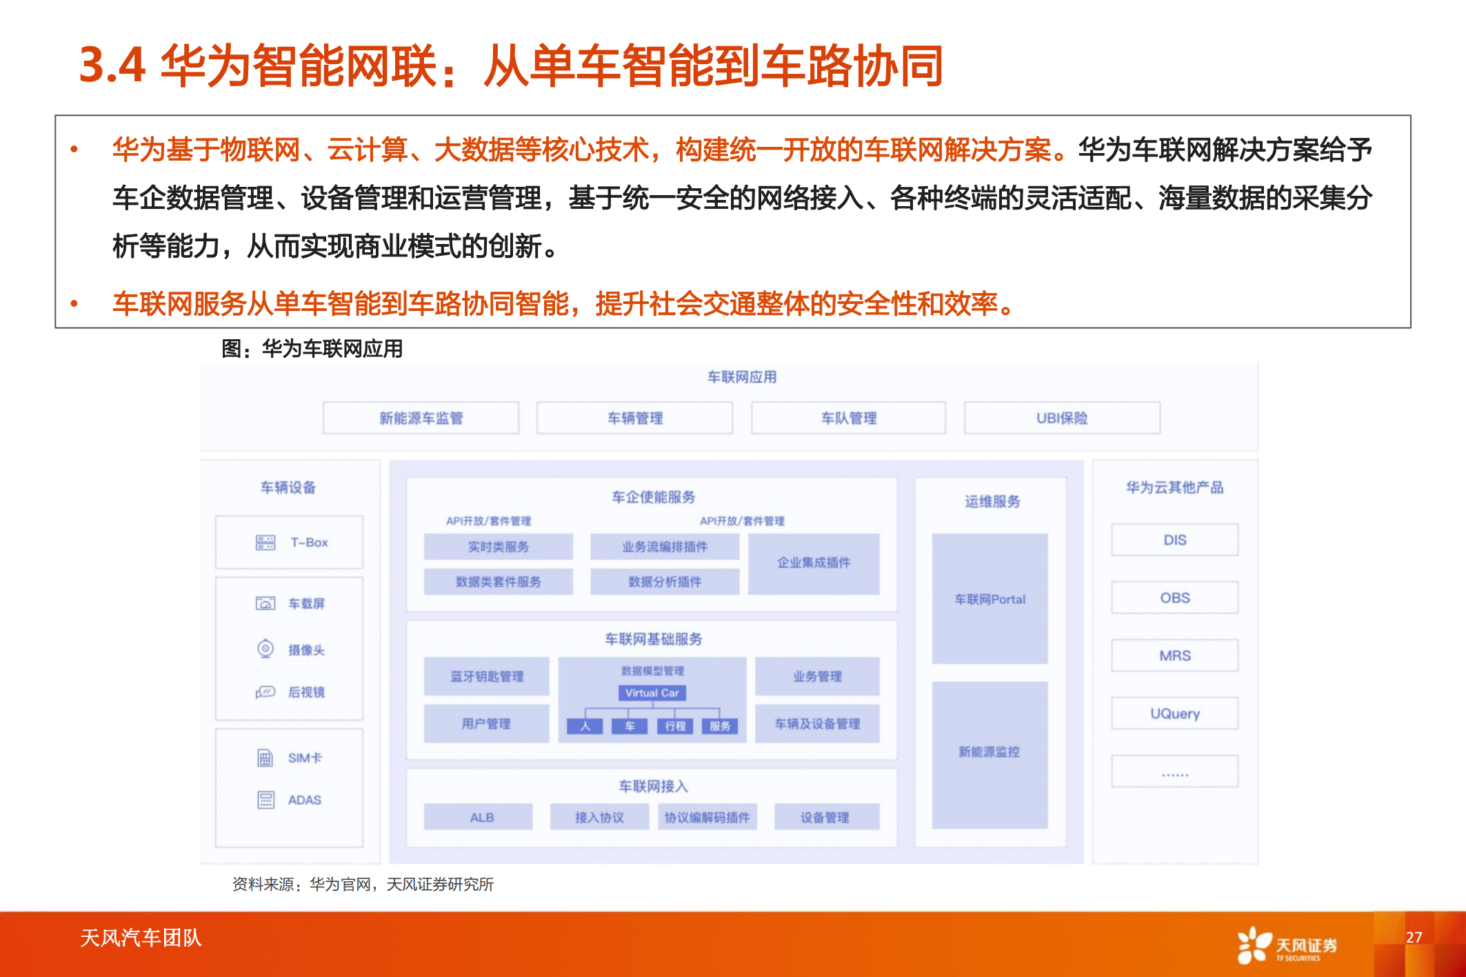Viewport: 1466px width, 977px height.
Task: Click the 数据模型管理 label
Action: pyautogui.click(x=652, y=671)
